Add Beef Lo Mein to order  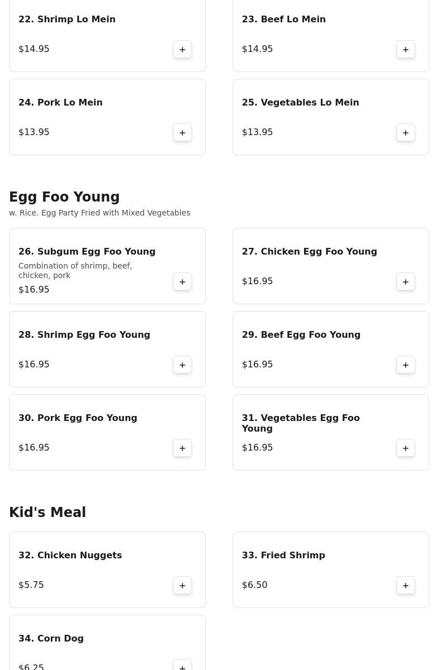[x=406, y=49]
